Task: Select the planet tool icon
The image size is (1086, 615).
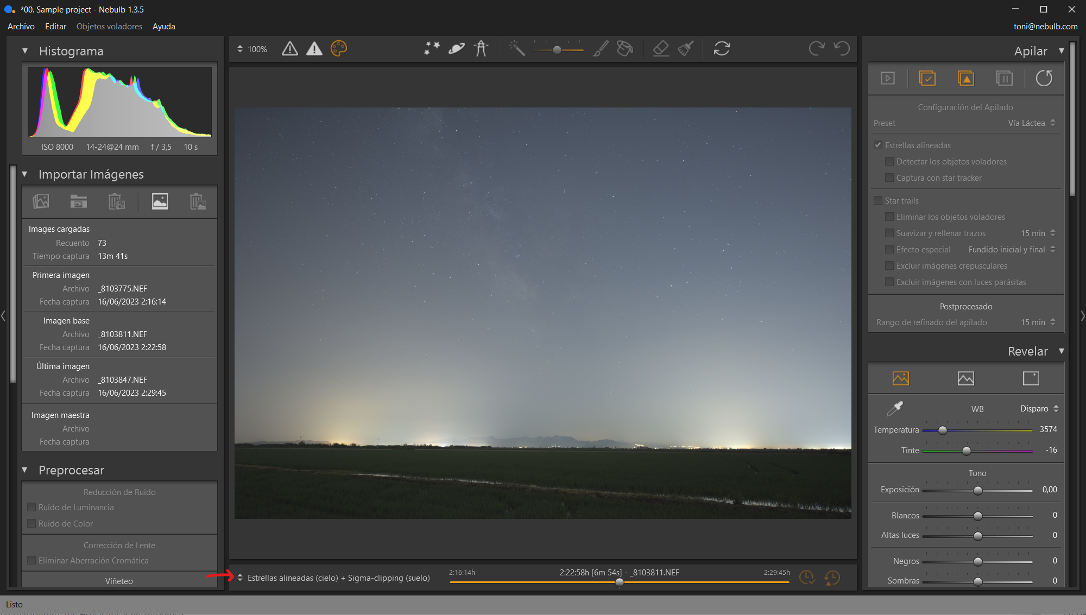Action: tap(457, 49)
